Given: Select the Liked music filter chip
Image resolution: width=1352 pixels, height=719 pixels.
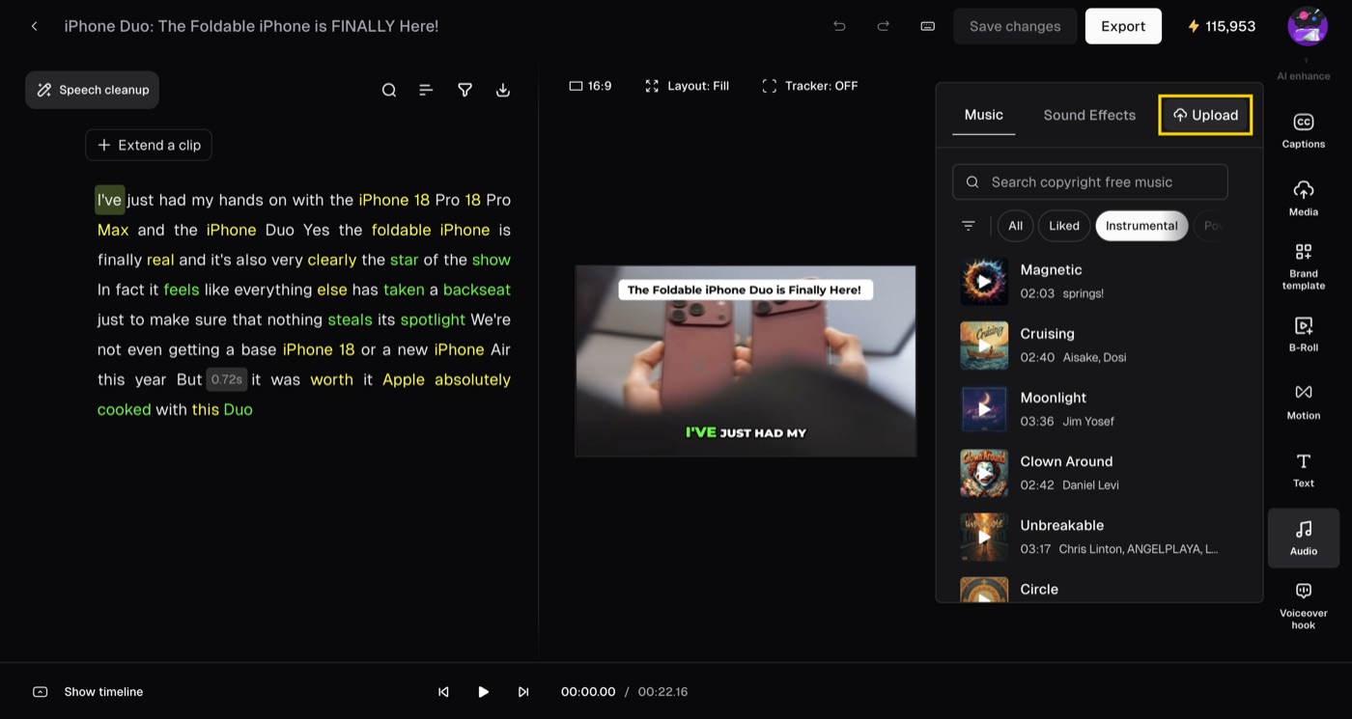Looking at the screenshot, I should click(x=1064, y=226).
